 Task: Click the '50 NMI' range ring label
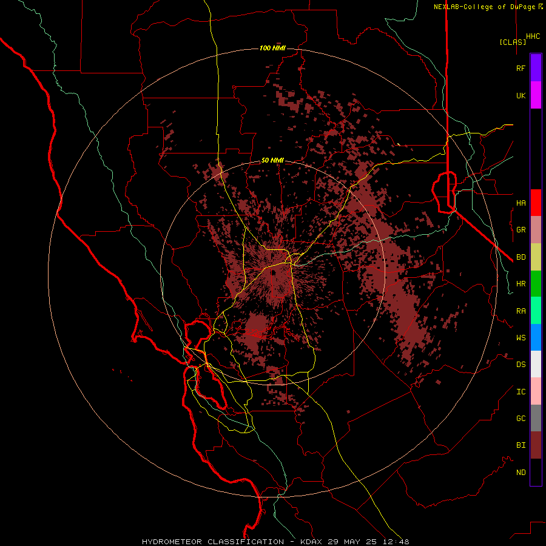point(272,161)
